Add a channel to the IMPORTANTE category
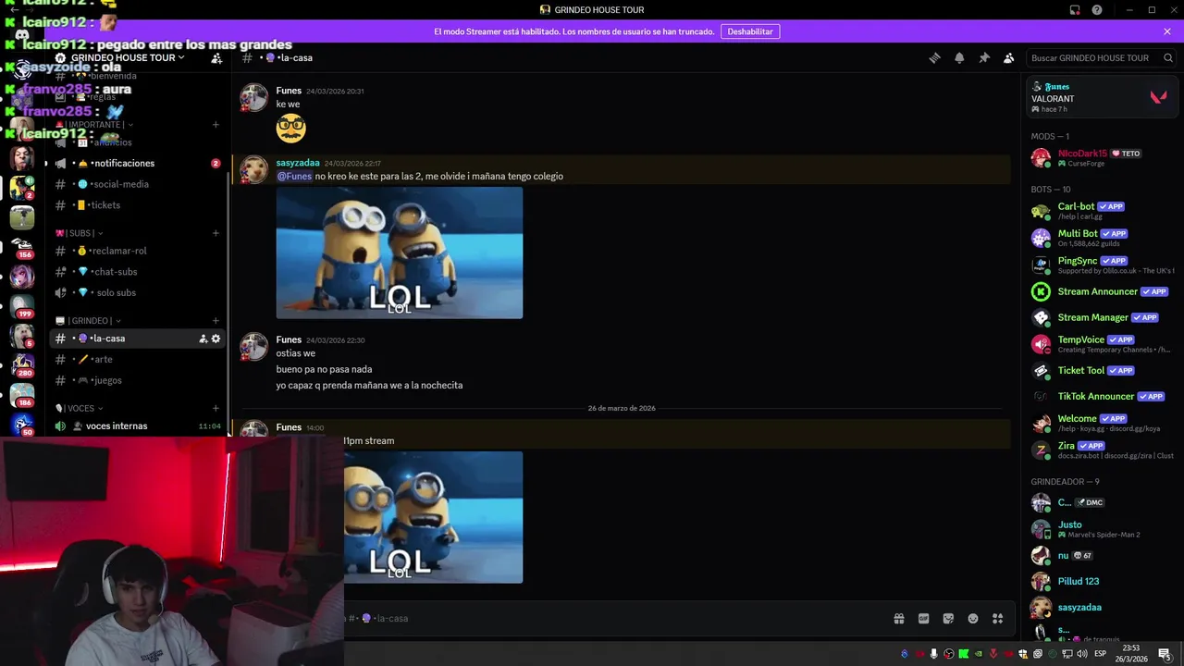The image size is (1184, 666). click(x=216, y=124)
